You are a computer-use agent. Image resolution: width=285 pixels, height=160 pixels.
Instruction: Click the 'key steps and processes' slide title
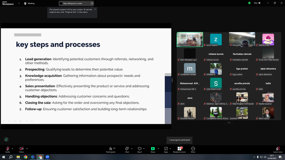(58, 44)
